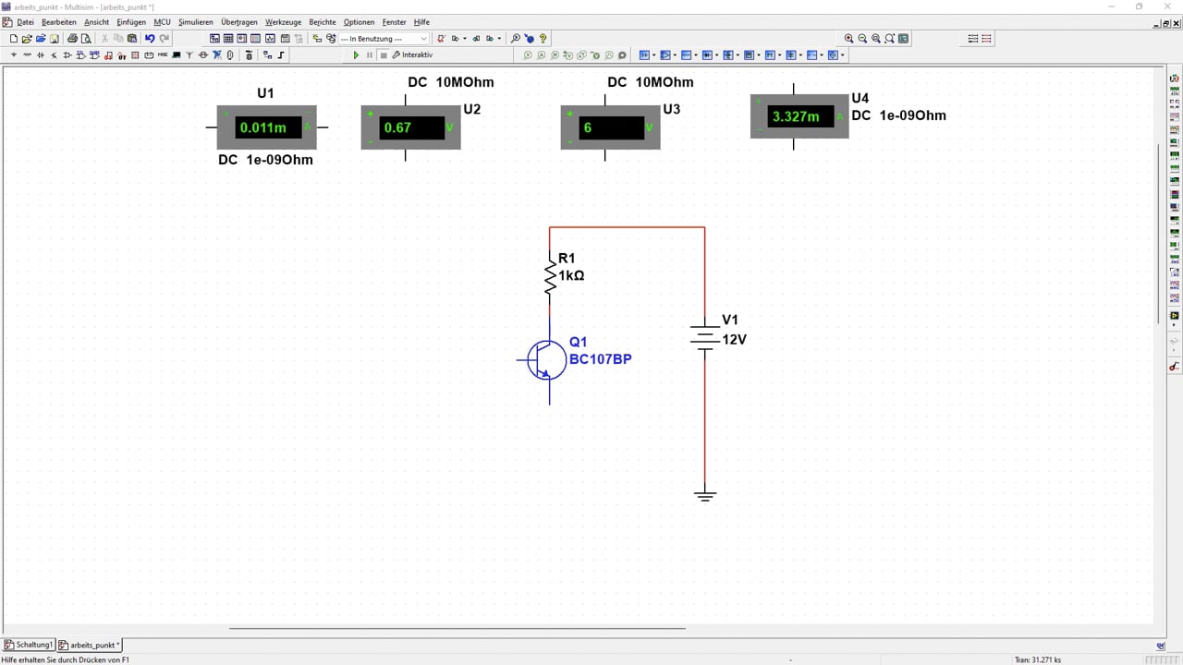The image size is (1183, 665).
Task: Click the Undo arrow icon
Action: coord(150,39)
